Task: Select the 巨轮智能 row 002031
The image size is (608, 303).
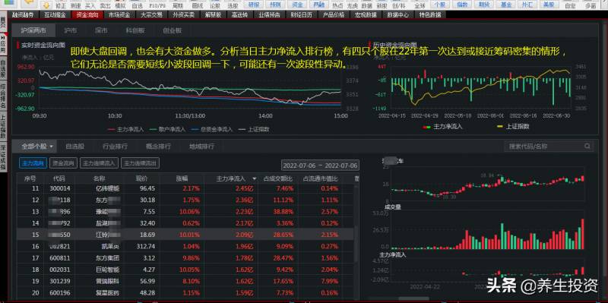Action: click(x=185, y=270)
